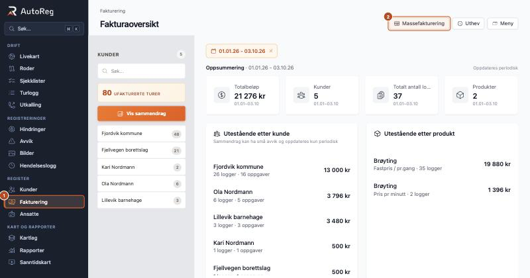Click the Fakturering invoice icon in sidebar

pos(12,202)
